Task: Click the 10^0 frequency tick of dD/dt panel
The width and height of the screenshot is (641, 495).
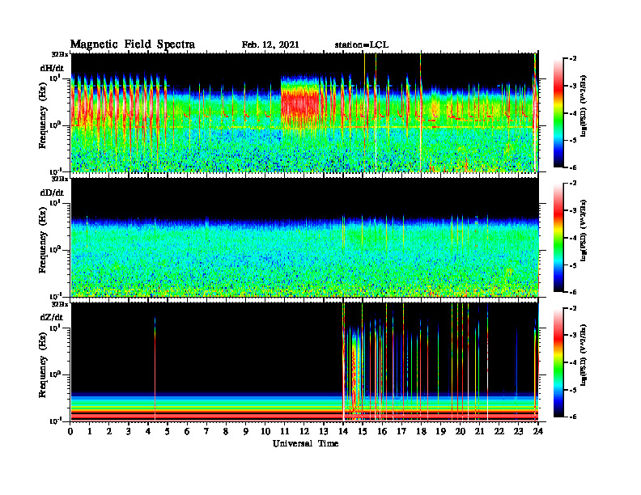Action: (x=55, y=250)
